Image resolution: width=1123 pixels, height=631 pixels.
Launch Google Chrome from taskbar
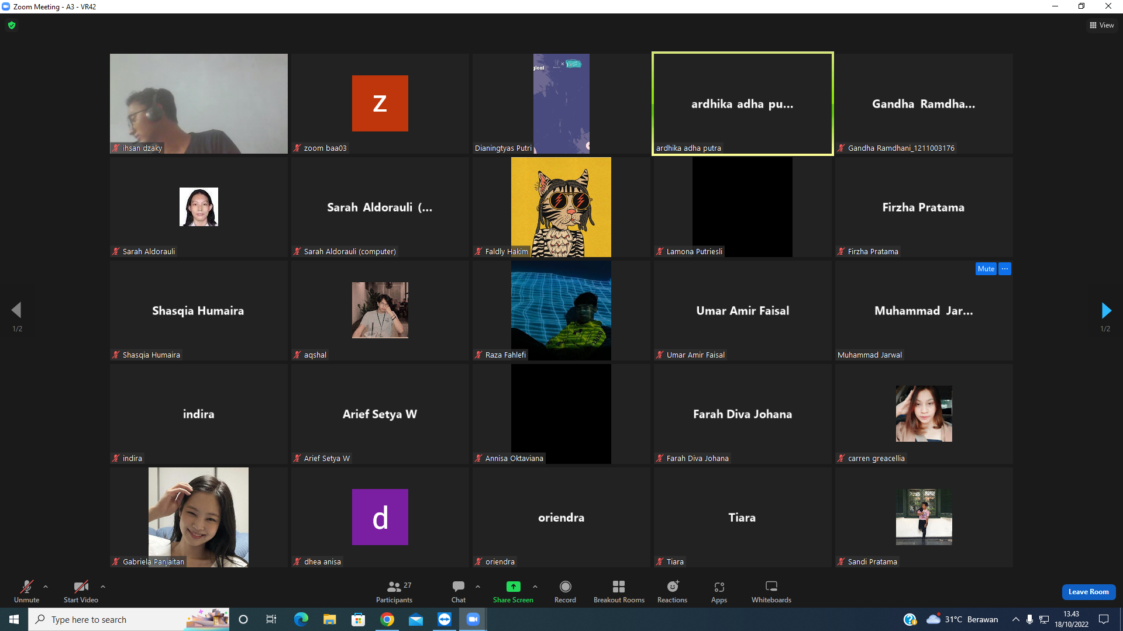387,619
